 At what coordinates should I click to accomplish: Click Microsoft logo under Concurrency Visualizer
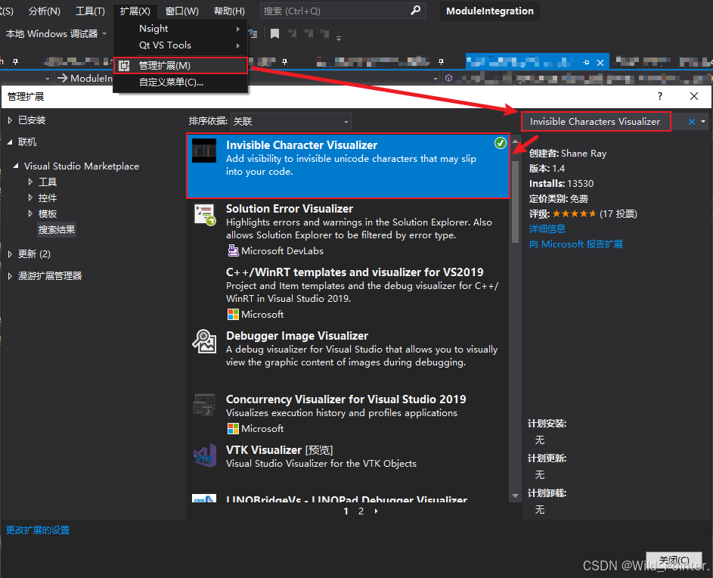tap(233, 428)
